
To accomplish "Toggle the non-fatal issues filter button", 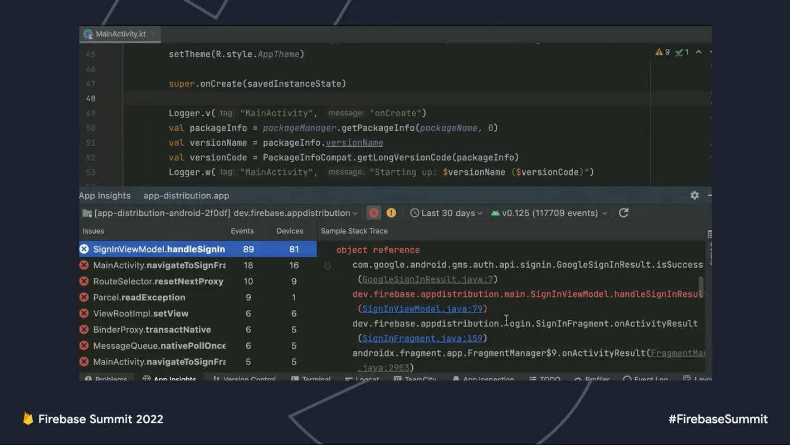I will click(x=391, y=213).
